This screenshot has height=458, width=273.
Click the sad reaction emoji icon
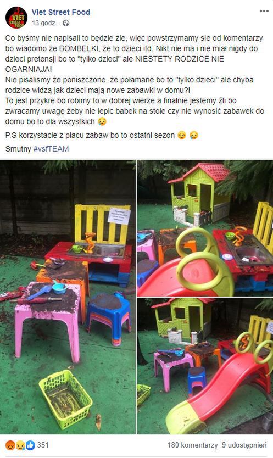tap(20, 445)
